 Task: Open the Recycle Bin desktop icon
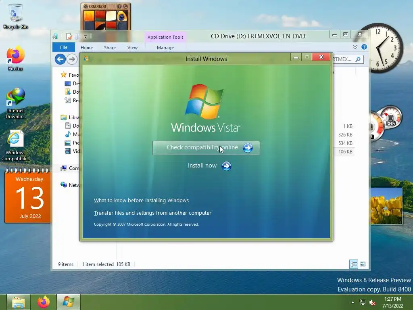tap(15, 16)
